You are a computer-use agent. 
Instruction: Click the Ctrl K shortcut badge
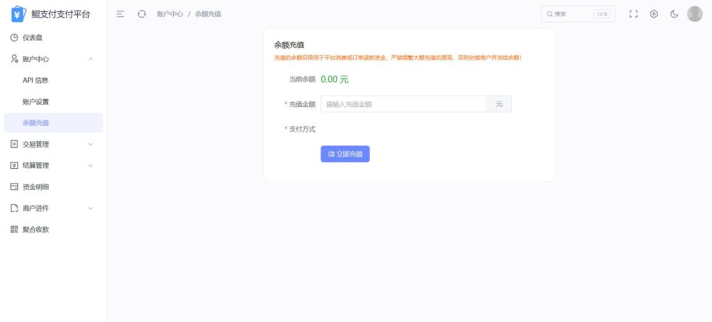pyautogui.click(x=602, y=14)
